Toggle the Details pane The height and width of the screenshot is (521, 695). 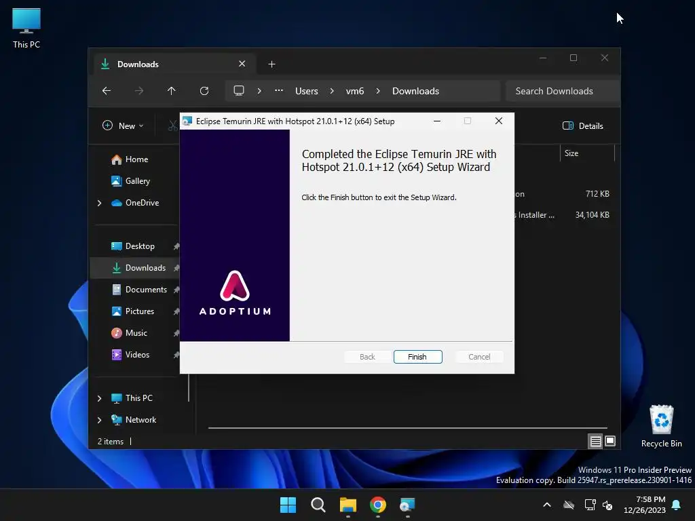click(583, 126)
